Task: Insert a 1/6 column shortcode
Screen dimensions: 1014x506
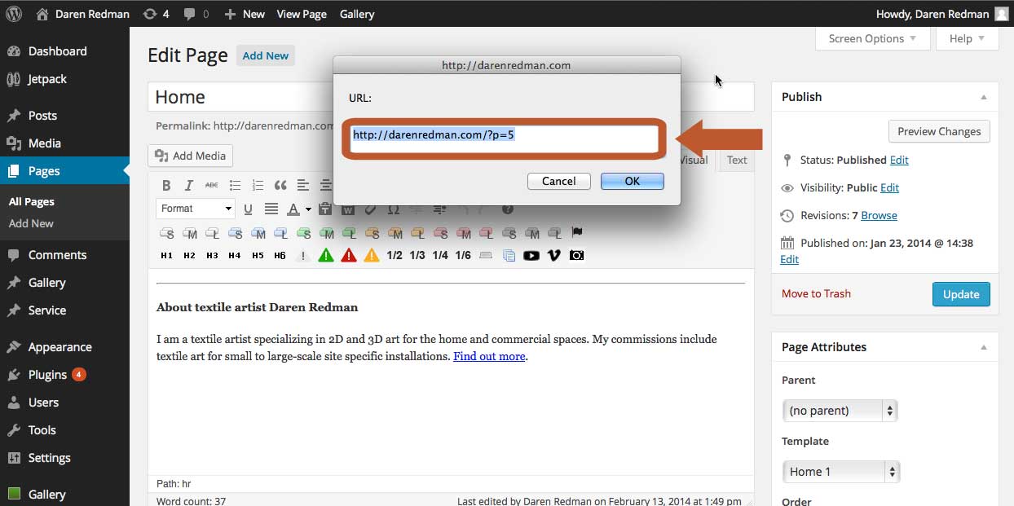Action: pos(463,256)
